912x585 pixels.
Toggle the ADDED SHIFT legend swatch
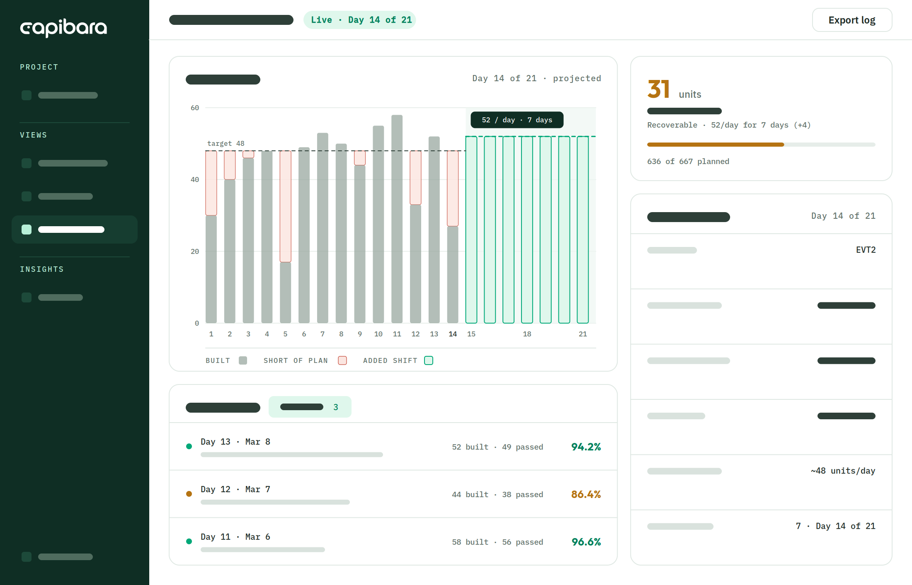(x=429, y=360)
